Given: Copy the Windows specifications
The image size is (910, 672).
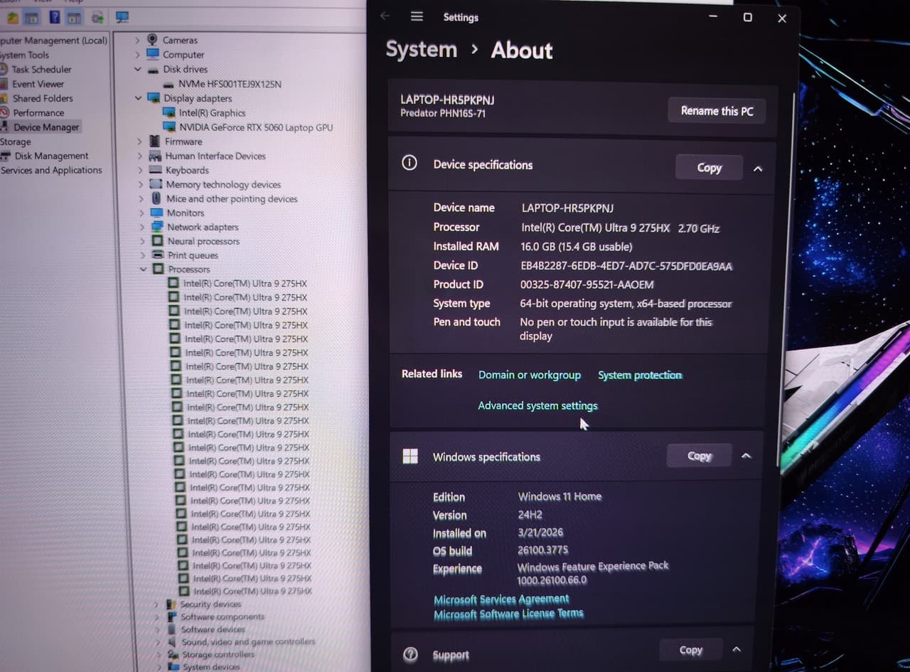Looking at the screenshot, I should (x=699, y=456).
